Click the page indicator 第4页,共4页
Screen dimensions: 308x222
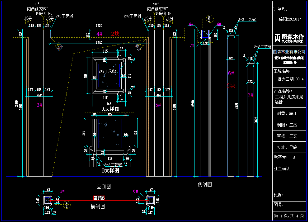(x=289, y=216)
